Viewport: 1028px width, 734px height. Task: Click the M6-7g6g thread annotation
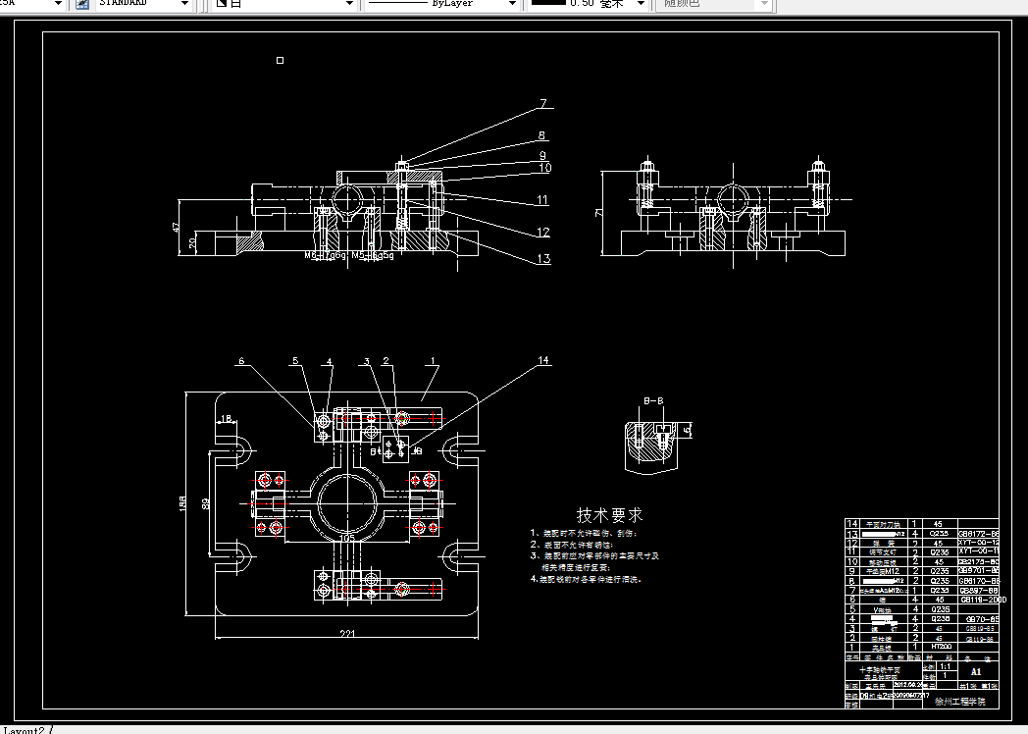tap(326, 255)
